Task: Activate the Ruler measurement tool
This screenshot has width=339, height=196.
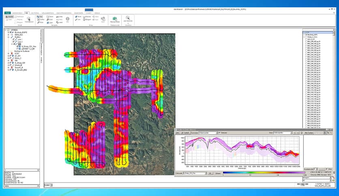Action: click(x=40, y=21)
